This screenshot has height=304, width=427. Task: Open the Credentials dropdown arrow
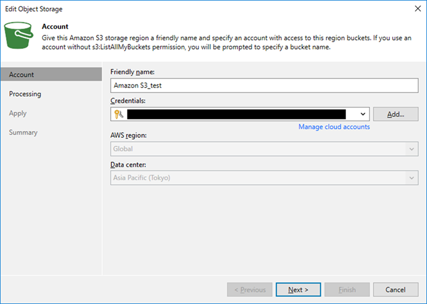click(x=363, y=114)
